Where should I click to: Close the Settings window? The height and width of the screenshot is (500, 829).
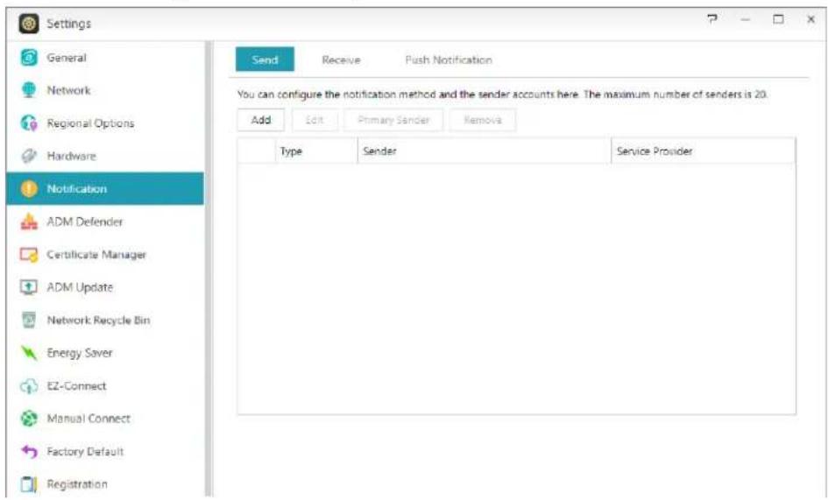pyautogui.click(x=811, y=19)
